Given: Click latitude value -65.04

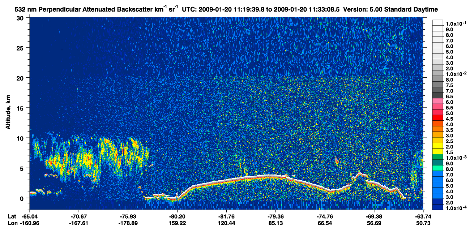Looking at the screenshot, I should click(30, 216).
